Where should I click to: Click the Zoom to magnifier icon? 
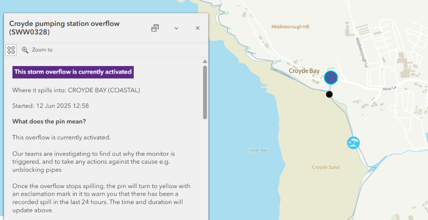coord(25,50)
